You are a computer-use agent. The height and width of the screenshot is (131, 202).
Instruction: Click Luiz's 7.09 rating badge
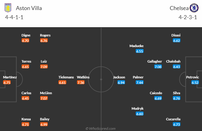click(44, 67)
